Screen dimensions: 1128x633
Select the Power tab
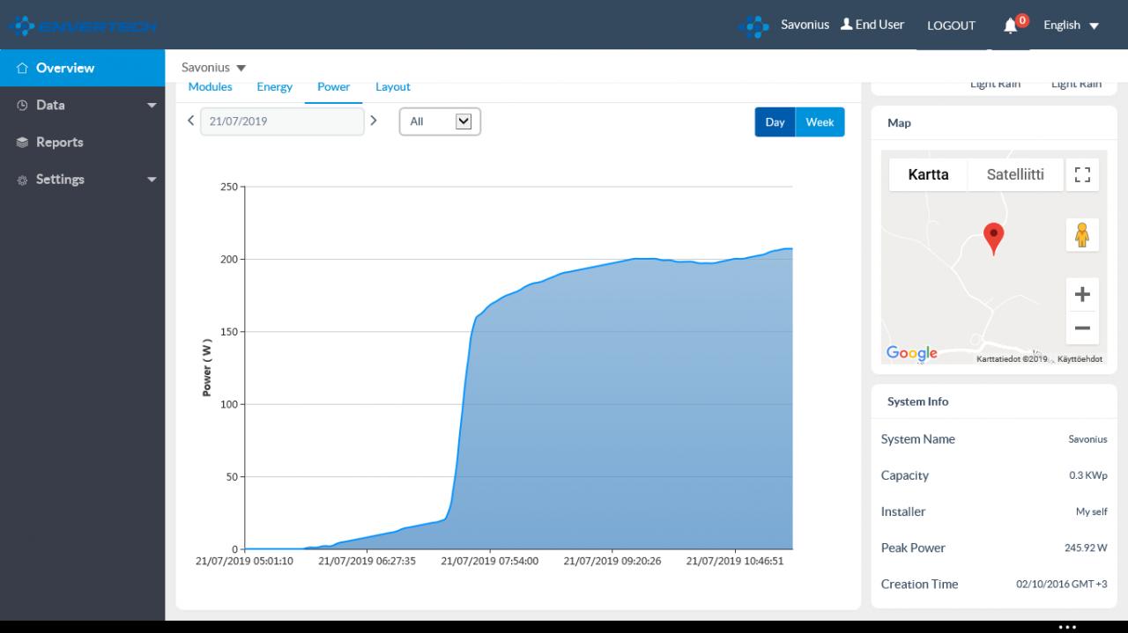(334, 86)
